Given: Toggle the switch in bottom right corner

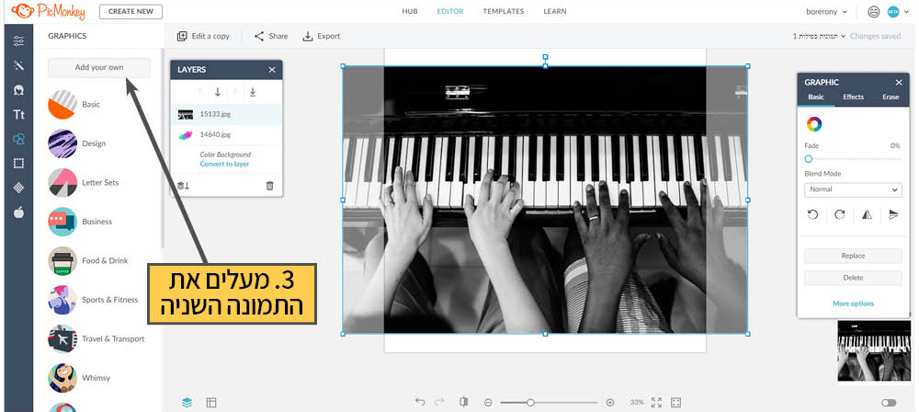Looking at the screenshot, I should pos(889,402).
